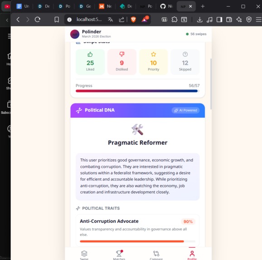Open the extensions puzzle icon

[175, 20]
